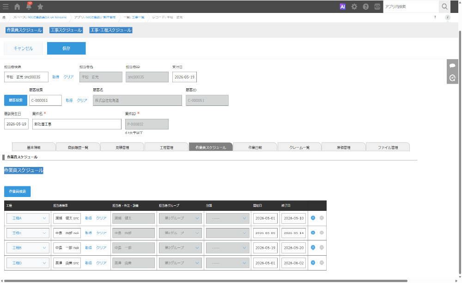Open the comments speech bubble panel
Image resolution: width=462 pixels, height=283 pixels.
(452, 66)
